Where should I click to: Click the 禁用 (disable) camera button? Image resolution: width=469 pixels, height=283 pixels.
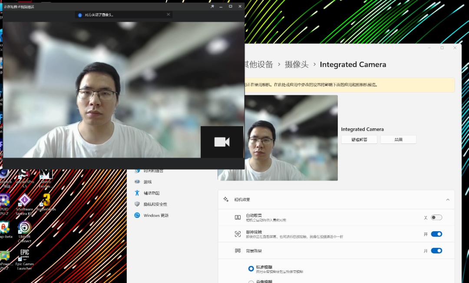point(398,139)
